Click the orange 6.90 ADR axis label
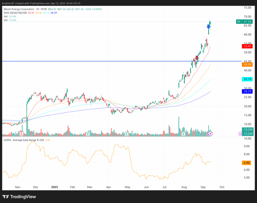This screenshot has width=257, height=203. click(x=247, y=163)
